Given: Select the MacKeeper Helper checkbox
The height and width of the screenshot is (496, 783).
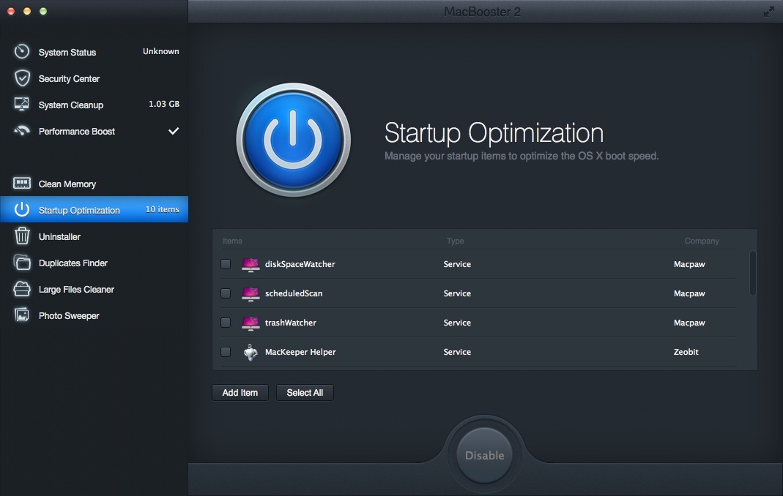Looking at the screenshot, I should 226,352.
